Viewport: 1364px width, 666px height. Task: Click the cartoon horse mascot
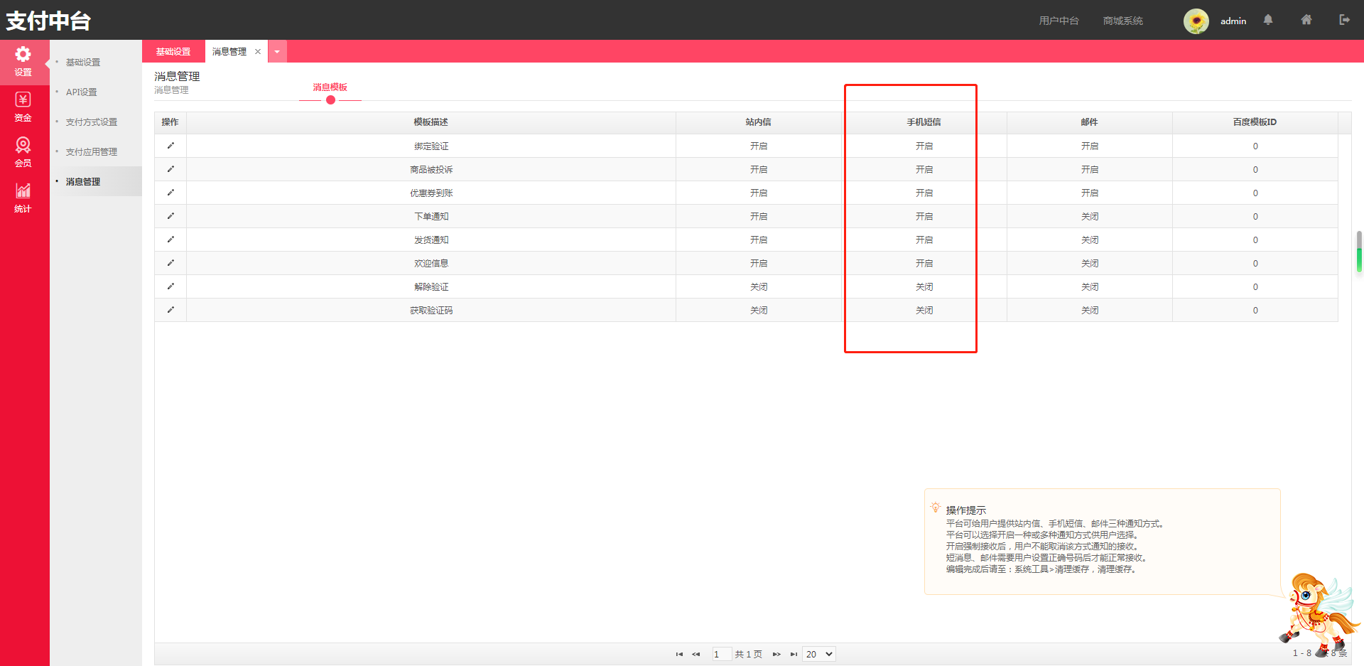(1319, 615)
